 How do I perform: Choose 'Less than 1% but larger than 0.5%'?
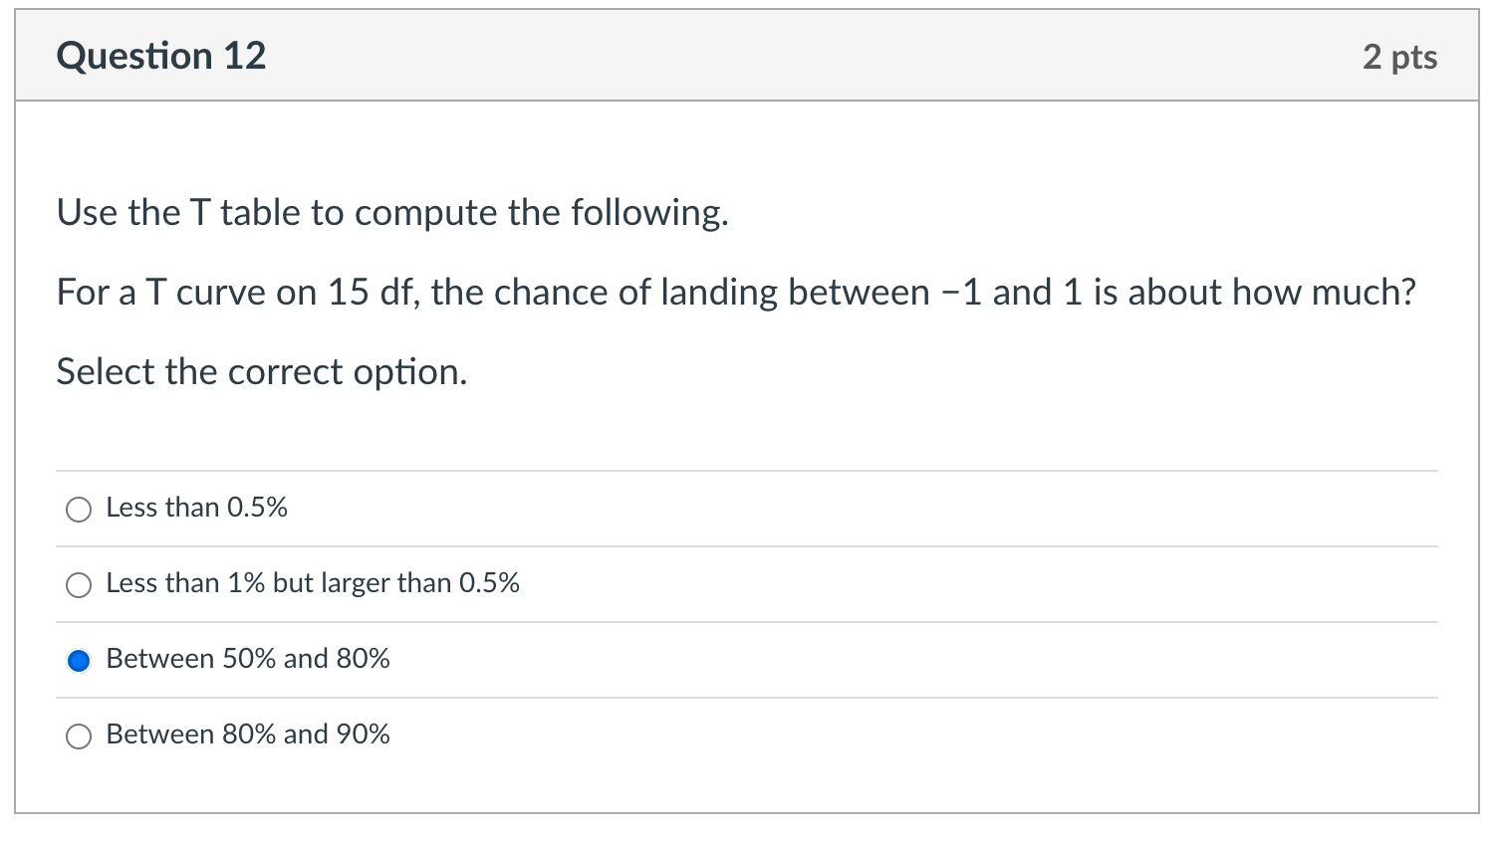pos(79,584)
